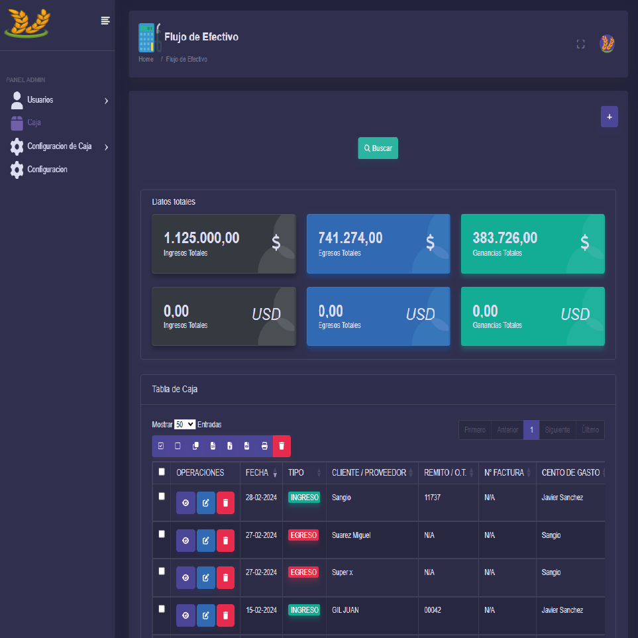
Task: Open the Mostrar entries count dropdown
Action: coord(185,425)
